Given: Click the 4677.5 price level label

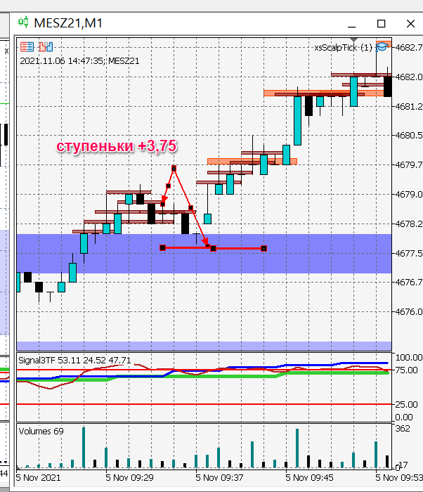Looking at the screenshot, I should click(409, 253).
